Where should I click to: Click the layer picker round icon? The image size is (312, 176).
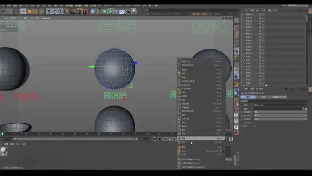[306, 109]
